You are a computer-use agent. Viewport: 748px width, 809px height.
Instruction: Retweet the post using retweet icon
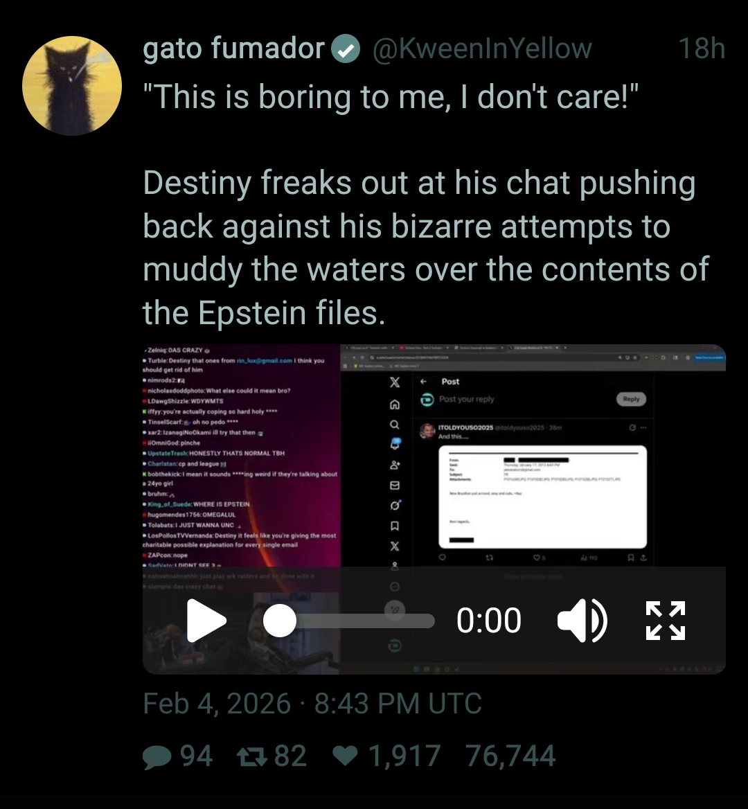click(x=251, y=757)
